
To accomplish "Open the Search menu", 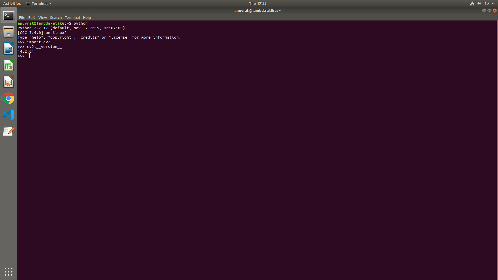I will 56,17.
